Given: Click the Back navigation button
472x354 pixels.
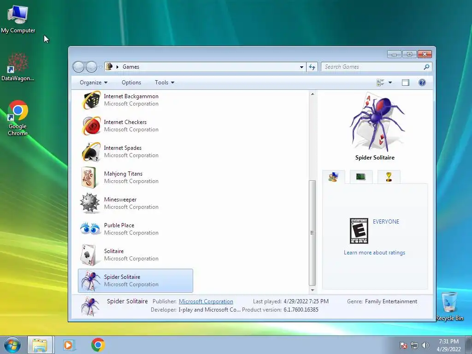Looking at the screenshot, I should coord(78,67).
